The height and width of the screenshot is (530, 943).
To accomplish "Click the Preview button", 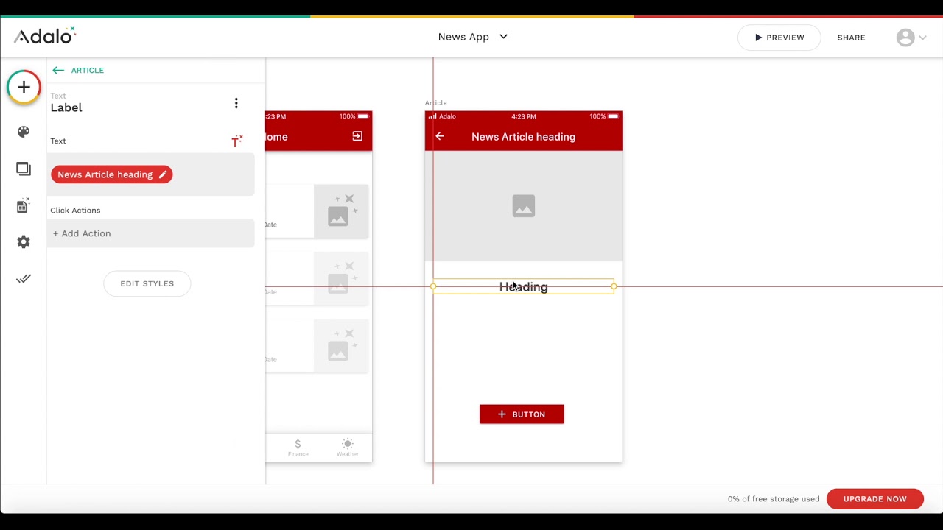I will click(779, 38).
